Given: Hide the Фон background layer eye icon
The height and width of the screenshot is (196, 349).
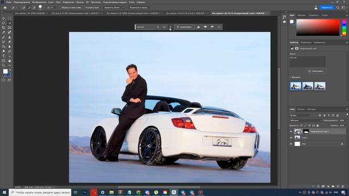Looking at the screenshot, I should [291, 144].
